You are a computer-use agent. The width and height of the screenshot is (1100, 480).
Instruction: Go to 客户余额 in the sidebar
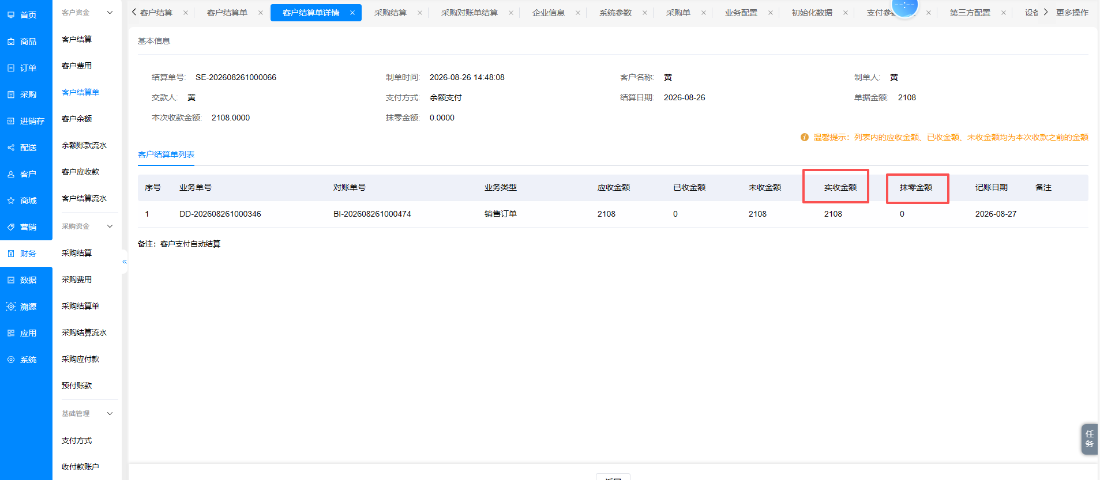(77, 119)
